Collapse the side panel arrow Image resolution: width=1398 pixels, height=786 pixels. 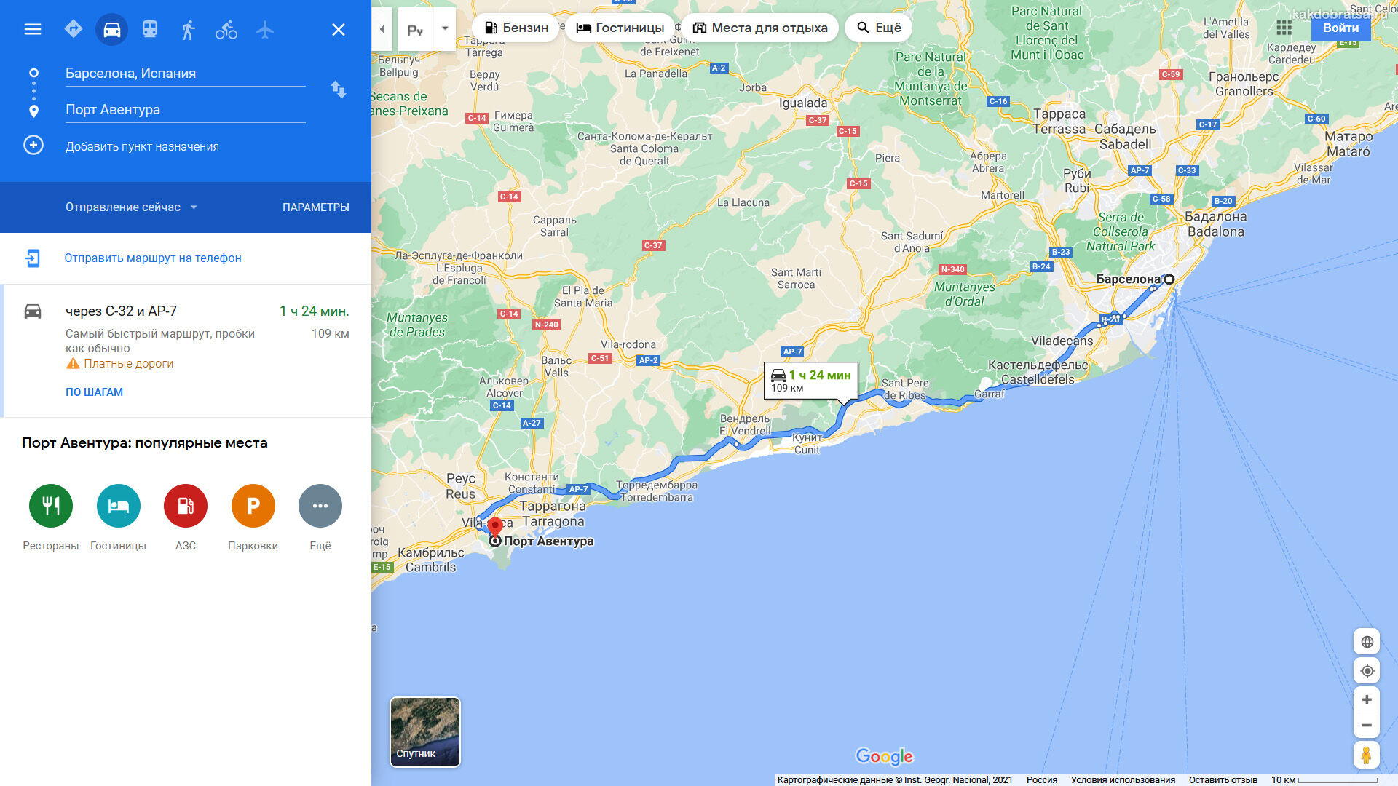point(382,29)
